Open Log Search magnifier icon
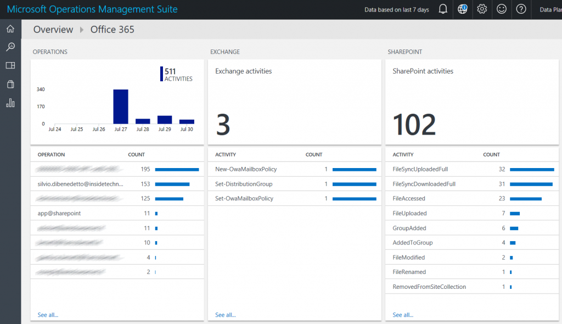The image size is (562, 324). (x=10, y=47)
